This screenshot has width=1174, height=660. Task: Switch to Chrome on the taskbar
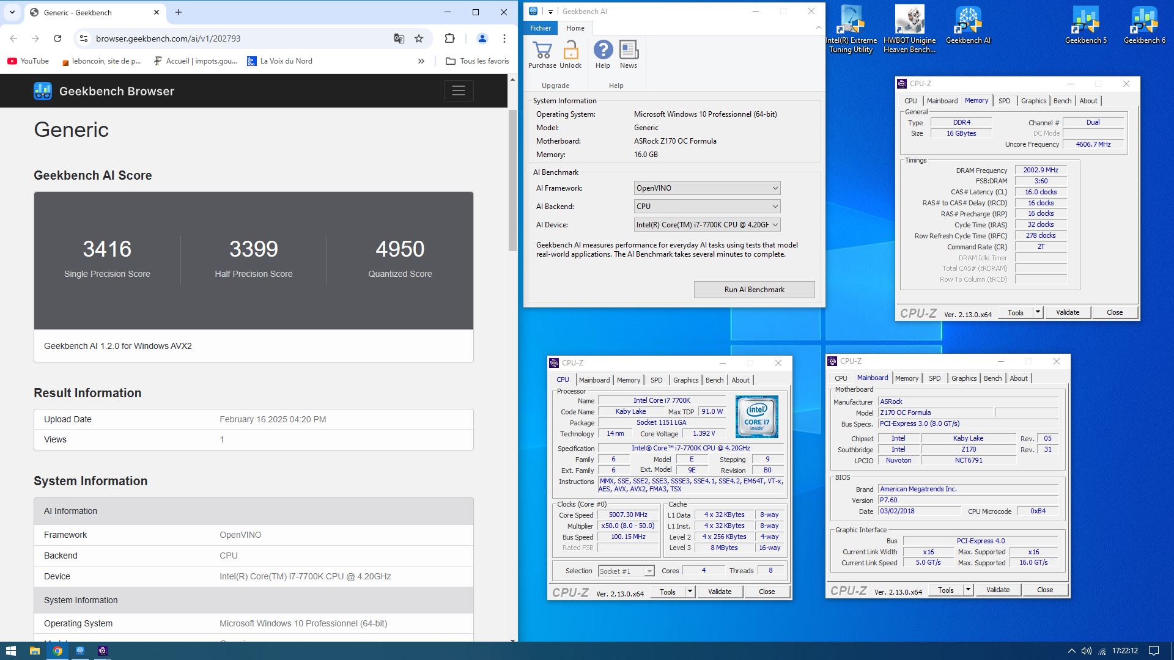pyautogui.click(x=57, y=651)
